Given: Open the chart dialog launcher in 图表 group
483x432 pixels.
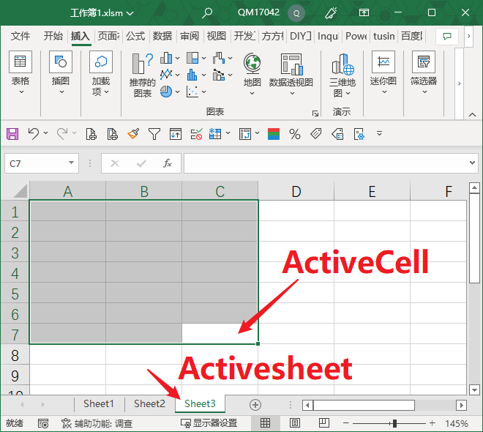Looking at the screenshot, I should click(315, 113).
